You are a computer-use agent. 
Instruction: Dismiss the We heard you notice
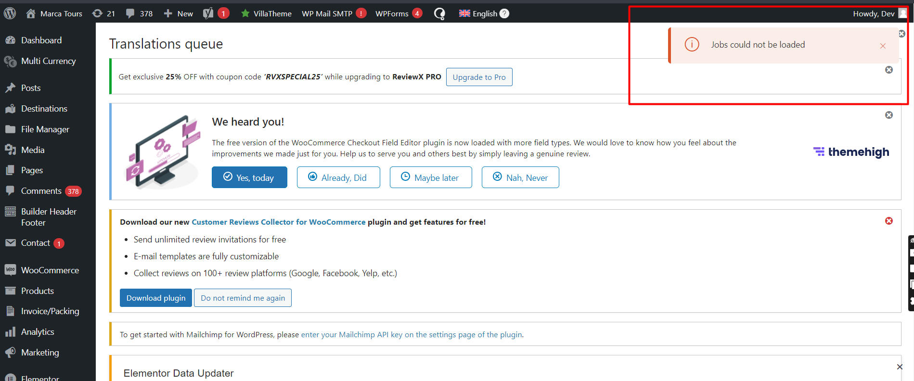(889, 115)
